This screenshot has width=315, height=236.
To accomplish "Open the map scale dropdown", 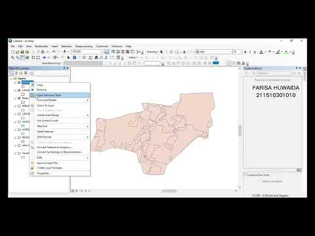I will click(102, 52).
